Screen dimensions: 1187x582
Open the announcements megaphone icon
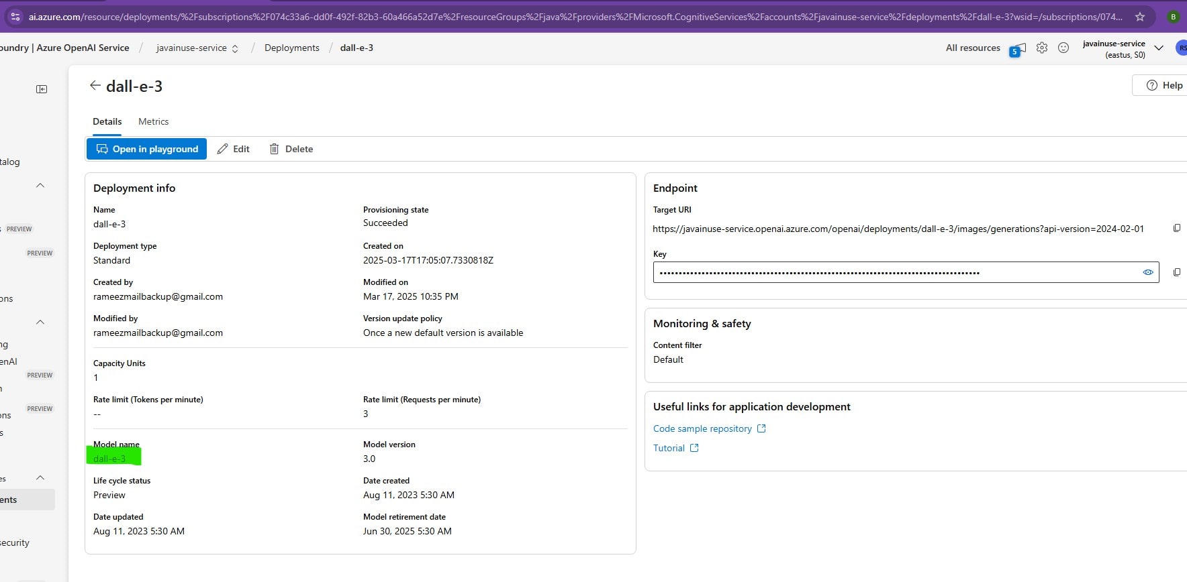pos(1018,50)
